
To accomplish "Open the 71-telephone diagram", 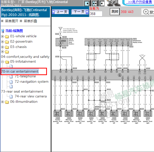I will point(25,76).
